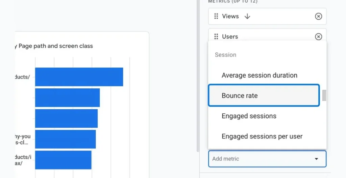Click the second bar in the chart
Viewport: 346px width, 178px height.
[x=68, y=97]
